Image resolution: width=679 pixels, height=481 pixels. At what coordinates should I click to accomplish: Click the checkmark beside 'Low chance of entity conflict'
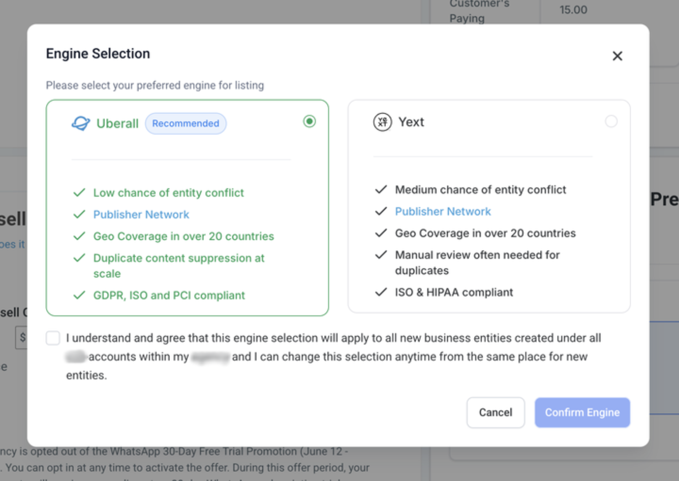point(79,192)
